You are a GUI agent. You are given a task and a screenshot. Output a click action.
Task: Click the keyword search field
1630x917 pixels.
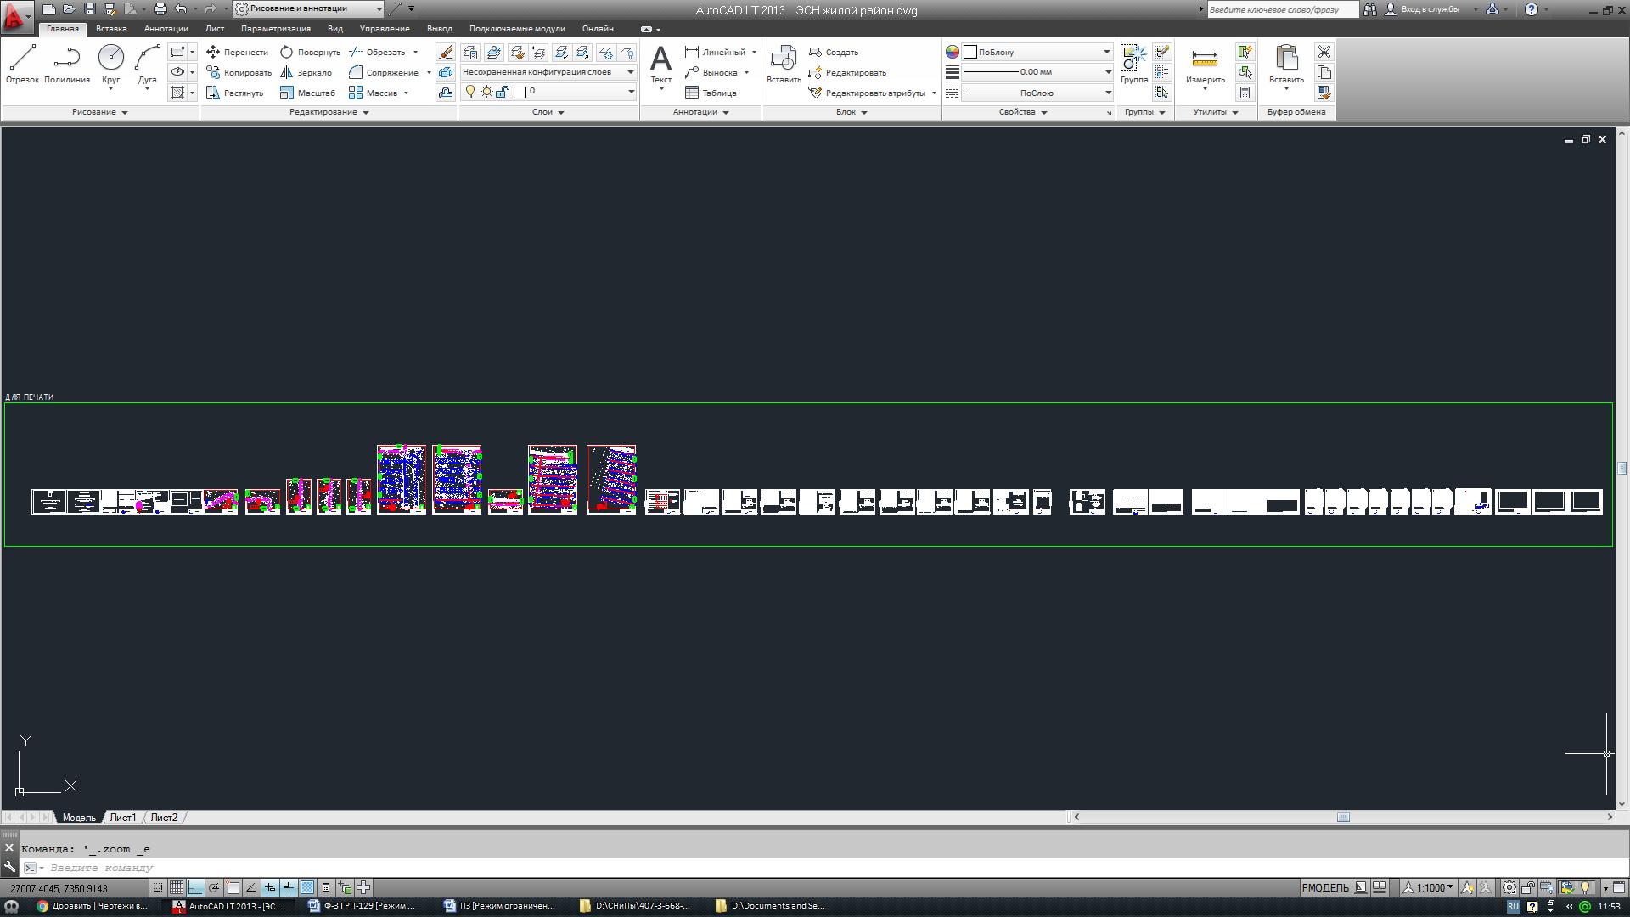[x=1282, y=9]
